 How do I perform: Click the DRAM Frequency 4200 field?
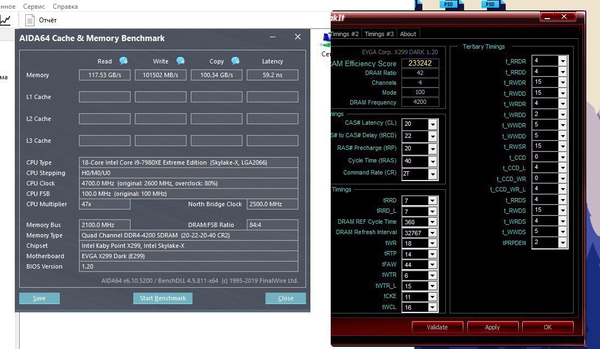pos(420,102)
